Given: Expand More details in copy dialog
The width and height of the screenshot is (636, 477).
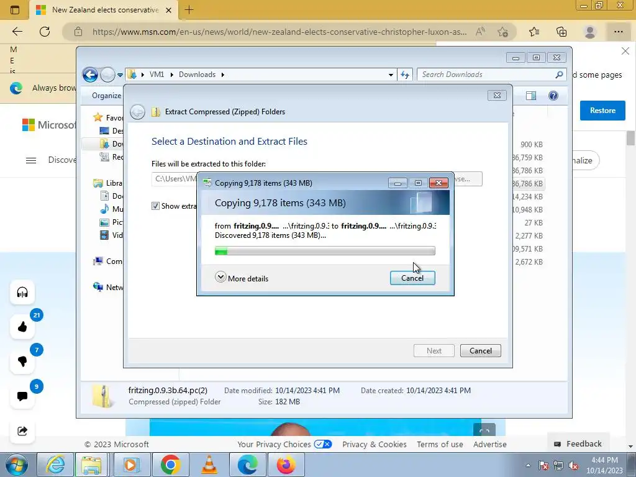Looking at the screenshot, I should tap(242, 278).
